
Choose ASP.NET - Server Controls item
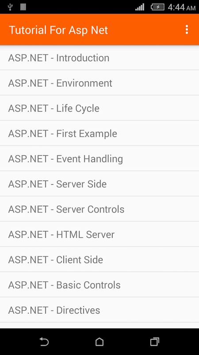click(99, 209)
